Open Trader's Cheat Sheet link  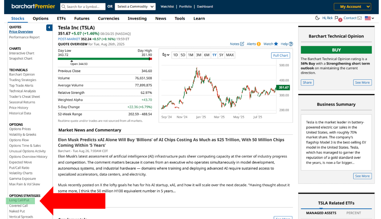[24, 96]
